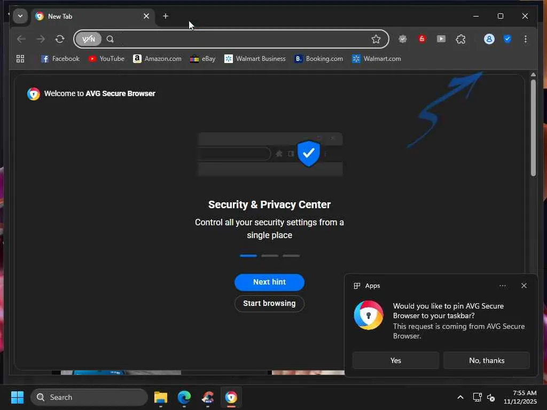This screenshot has width=547, height=410.
Task: Go forward with the forward arrow
Action: tap(41, 39)
